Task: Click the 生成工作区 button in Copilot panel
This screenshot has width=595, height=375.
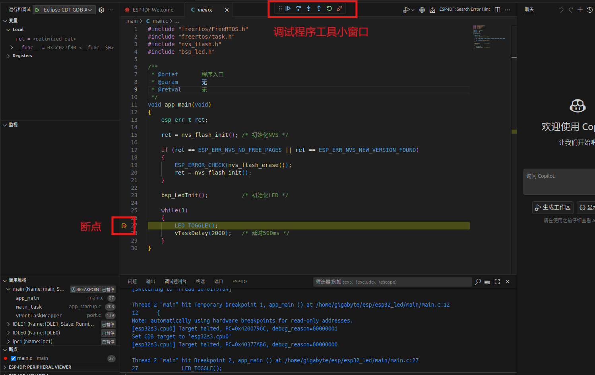Action: [553, 207]
